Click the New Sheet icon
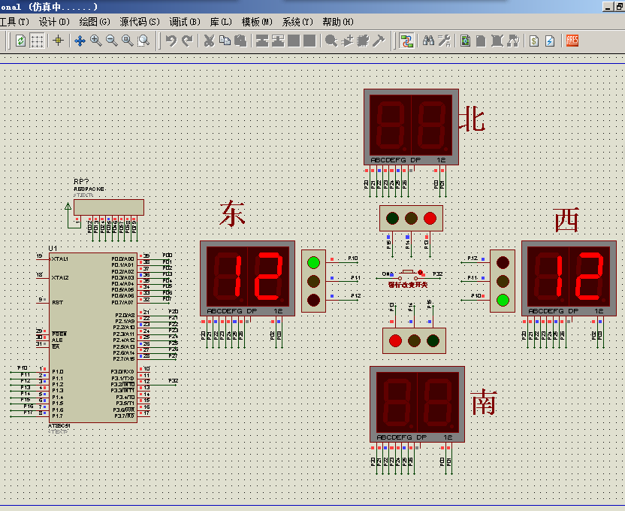 click(481, 41)
